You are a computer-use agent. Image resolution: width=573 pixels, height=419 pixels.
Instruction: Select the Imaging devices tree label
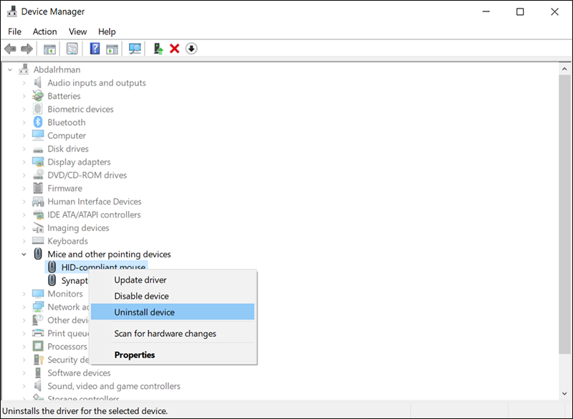coord(78,228)
